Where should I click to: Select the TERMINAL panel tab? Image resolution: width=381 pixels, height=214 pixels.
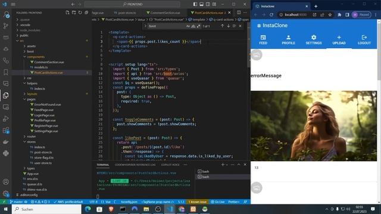click(103, 165)
